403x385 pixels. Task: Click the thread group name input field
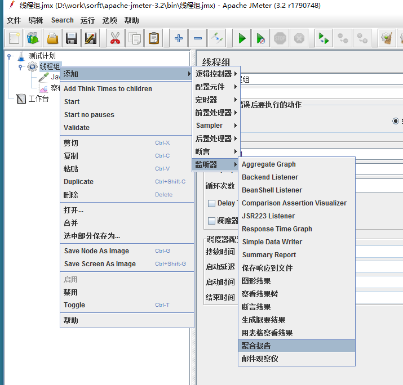(x=321, y=79)
